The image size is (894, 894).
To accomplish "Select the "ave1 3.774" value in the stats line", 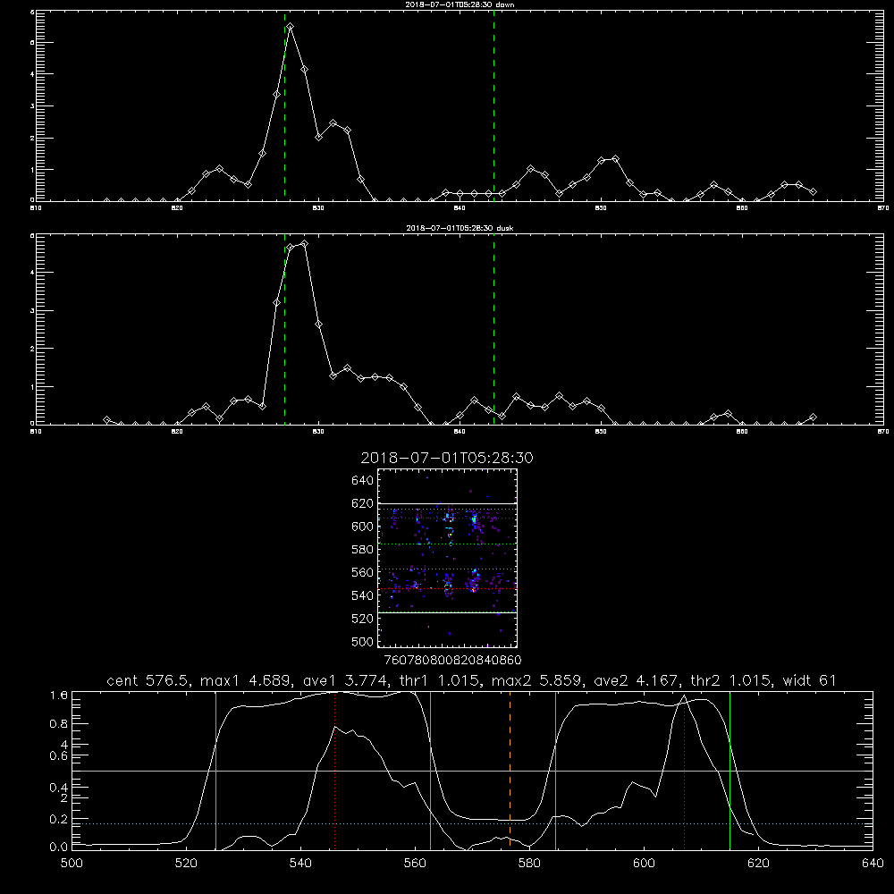I will (x=345, y=680).
